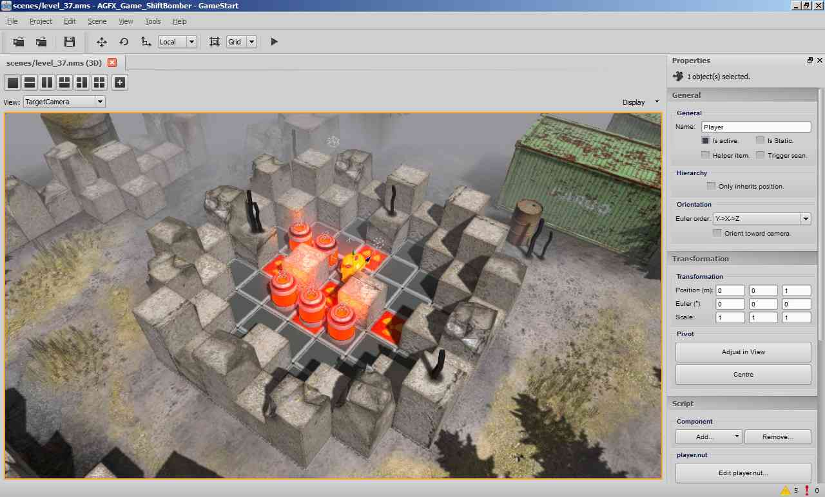825x497 pixels.
Task: Click the 'Adjust in View' pivot button
Action: (x=743, y=352)
